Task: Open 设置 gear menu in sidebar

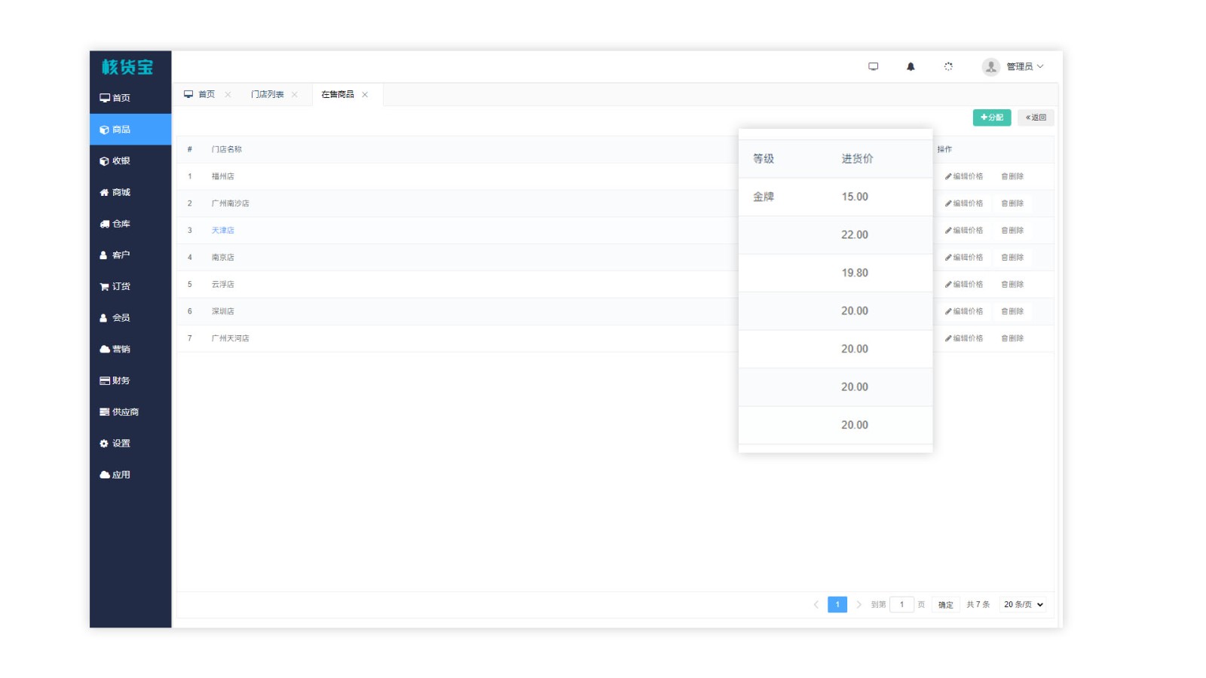Action: [121, 444]
